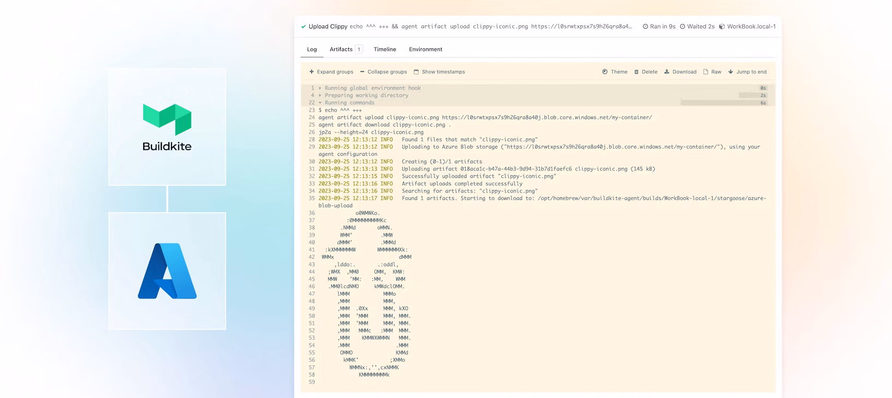The width and height of the screenshot is (892, 398).
Task: Click line number 36 in the log
Action: [312, 213]
